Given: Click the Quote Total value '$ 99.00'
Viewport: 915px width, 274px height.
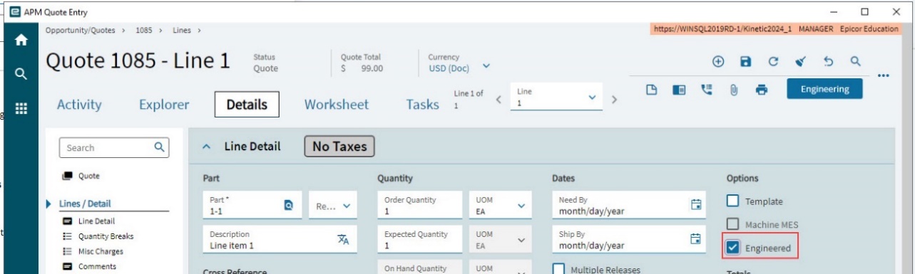Looking at the screenshot, I should [362, 68].
